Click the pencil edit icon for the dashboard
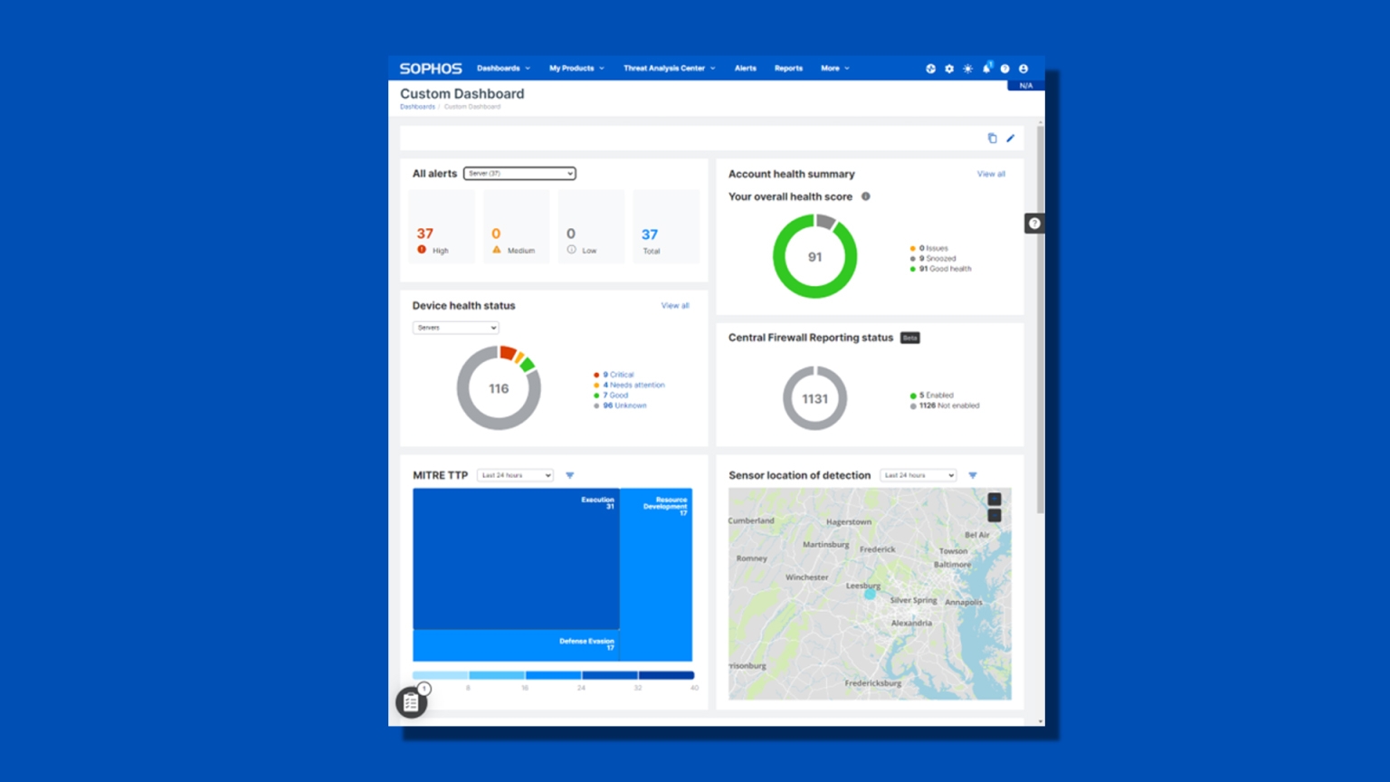Image resolution: width=1390 pixels, height=782 pixels. tap(1011, 138)
